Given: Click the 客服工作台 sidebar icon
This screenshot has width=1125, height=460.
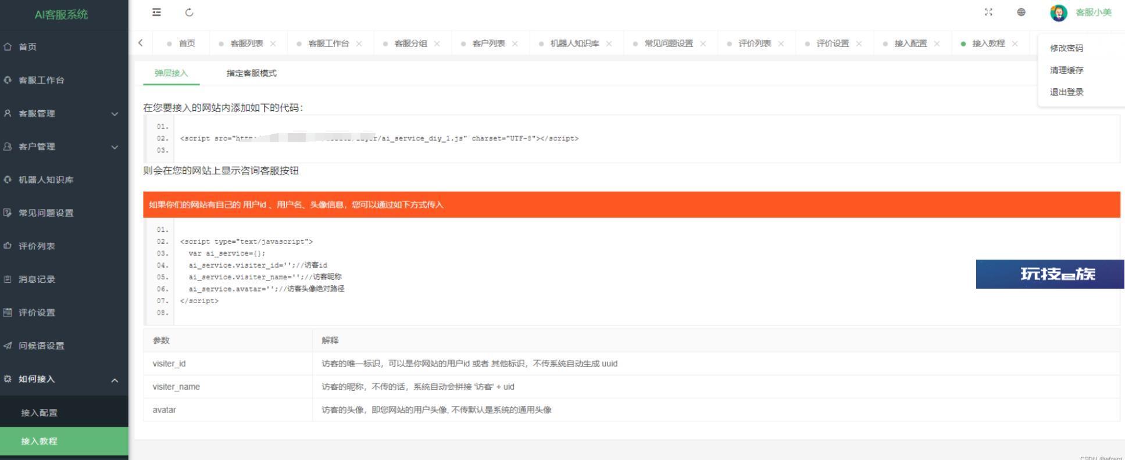Looking at the screenshot, I should click(x=8, y=80).
